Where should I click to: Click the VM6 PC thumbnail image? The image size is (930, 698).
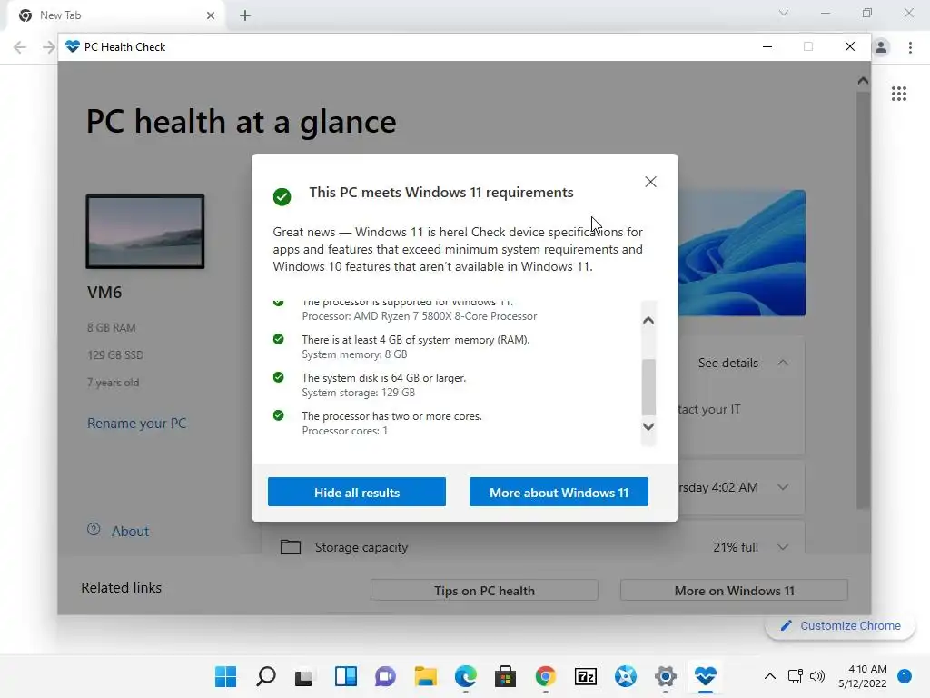pos(145,232)
